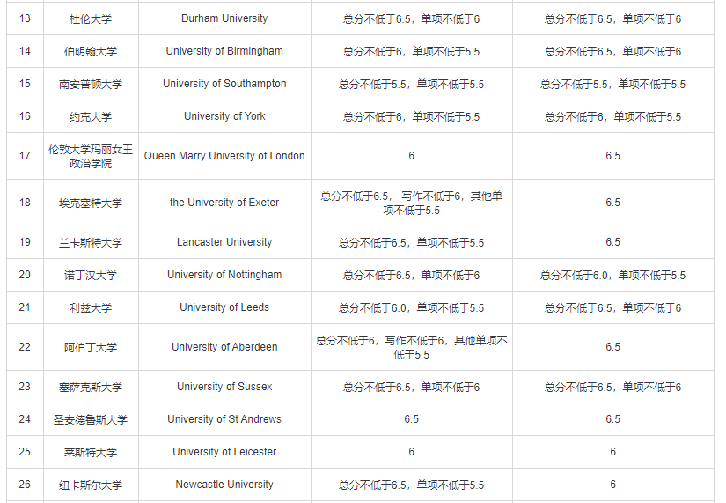Select University of Aberdeen cell

tap(224, 347)
